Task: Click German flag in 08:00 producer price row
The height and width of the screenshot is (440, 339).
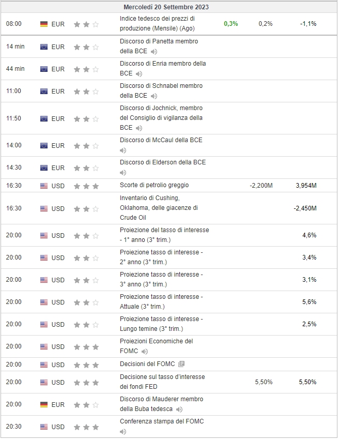Action: [44, 24]
